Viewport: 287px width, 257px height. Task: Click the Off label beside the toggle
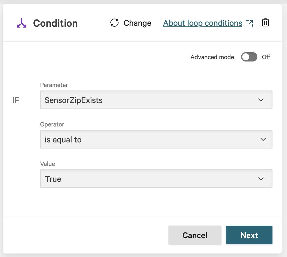(x=266, y=57)
